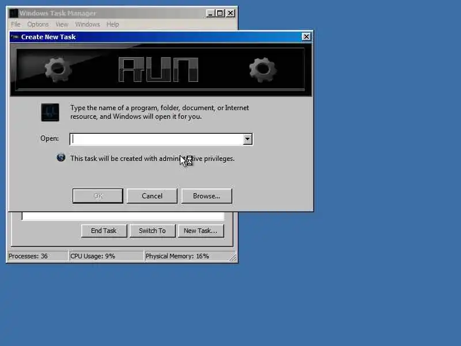
Task: Click the 'Processes: 36' status text
Action: pyautogui.click(x=28, y=256)
